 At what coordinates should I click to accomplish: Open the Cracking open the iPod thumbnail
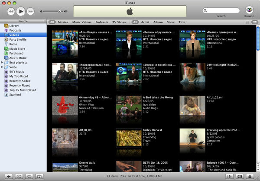click(192, 138)
